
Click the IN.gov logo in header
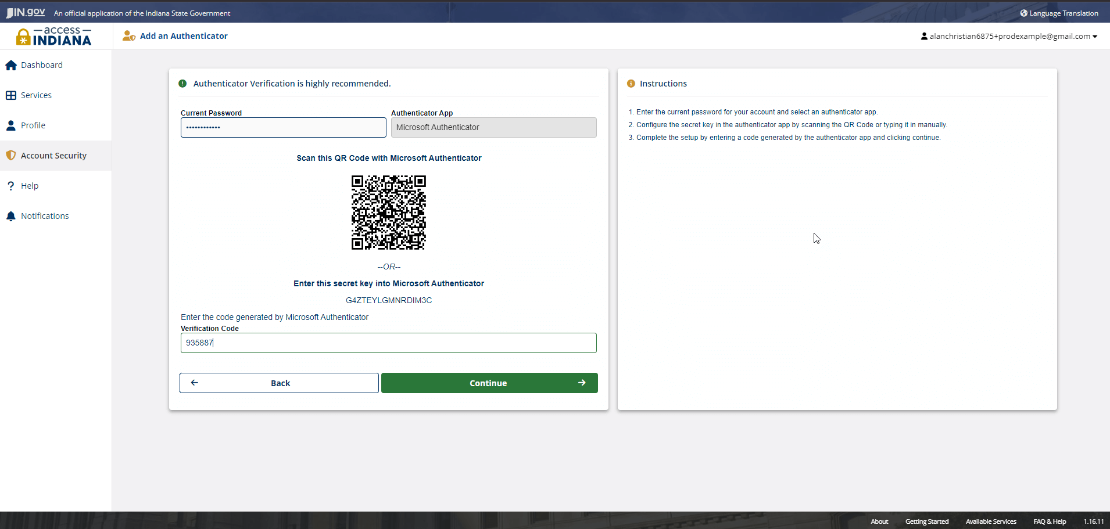(x=26, y=12)
